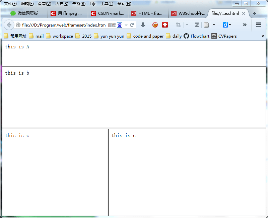Expand the 百度 search engine dropdown
The height and width of the screenshot is (218, 268).
click(x=126, y=25)
